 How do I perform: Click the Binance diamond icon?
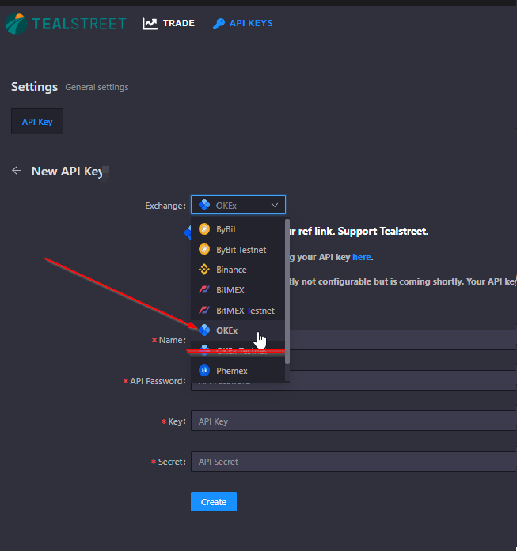(204, 270)
